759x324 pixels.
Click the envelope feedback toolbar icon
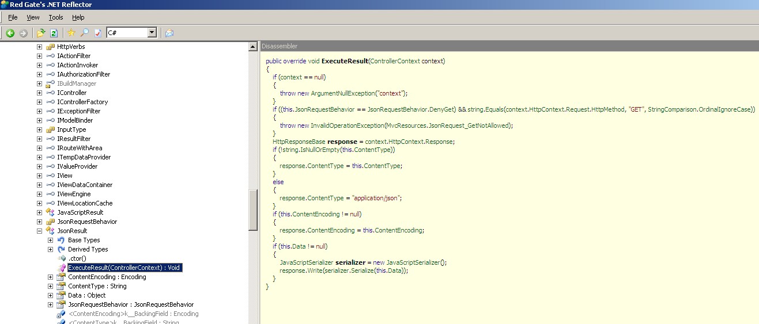pyautogui.click(x=169, y=33)
